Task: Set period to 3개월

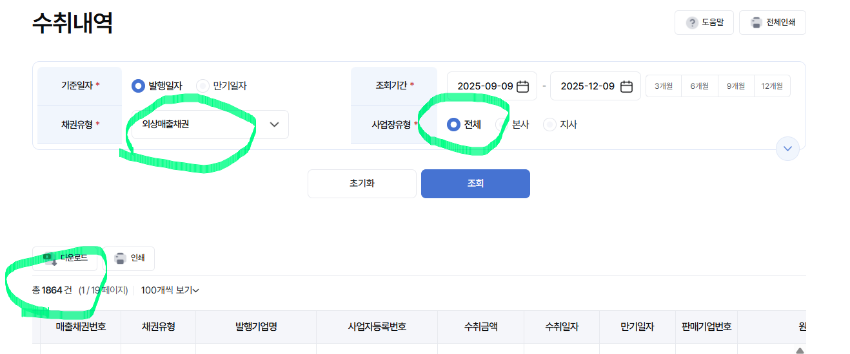Action: coord(664,86)
